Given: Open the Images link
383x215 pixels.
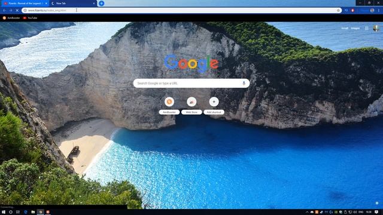Looking at the screenshot, I should (x=355, y=28).
